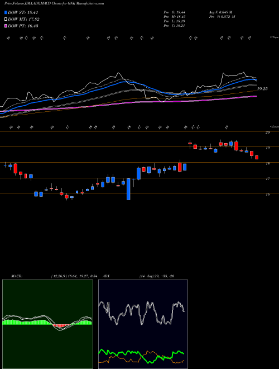Viewport: 279px width, 369px height.
Task: Open the green MACD histogram chart panel
Action: [47, 324]
